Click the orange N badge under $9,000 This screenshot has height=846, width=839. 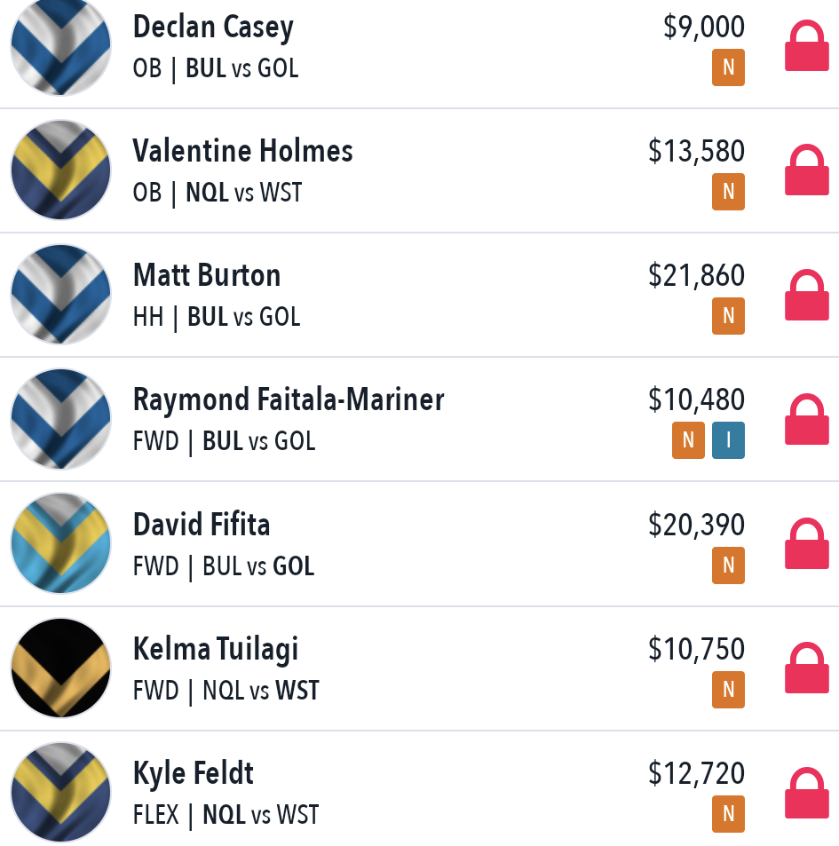click(728, 67)
